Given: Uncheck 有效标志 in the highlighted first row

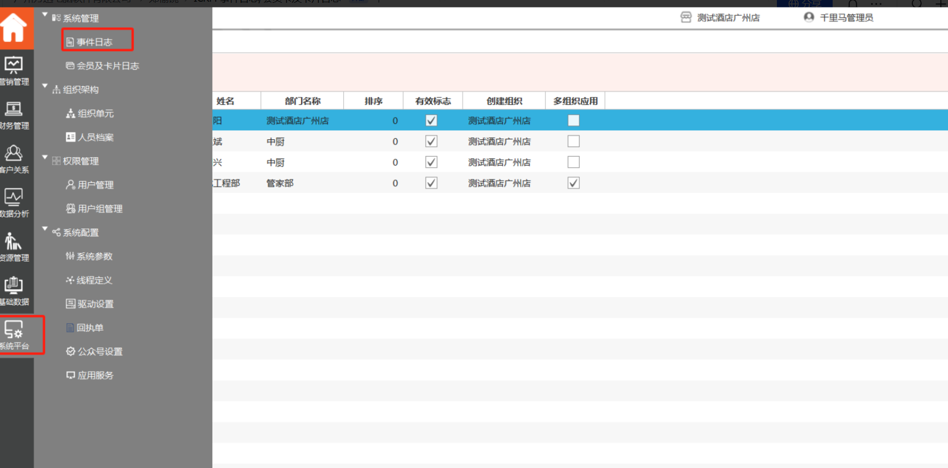Looking at the screenshot, I should (431, 120).
